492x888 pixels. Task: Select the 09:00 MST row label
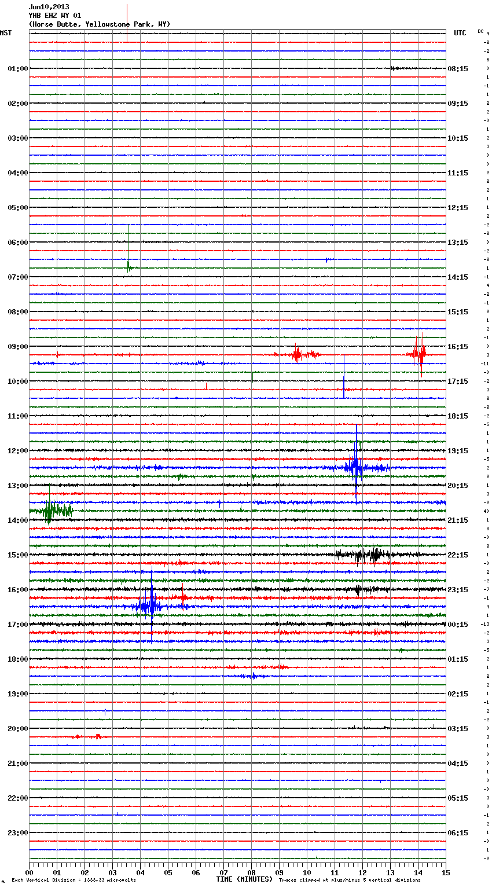[17, 347]
